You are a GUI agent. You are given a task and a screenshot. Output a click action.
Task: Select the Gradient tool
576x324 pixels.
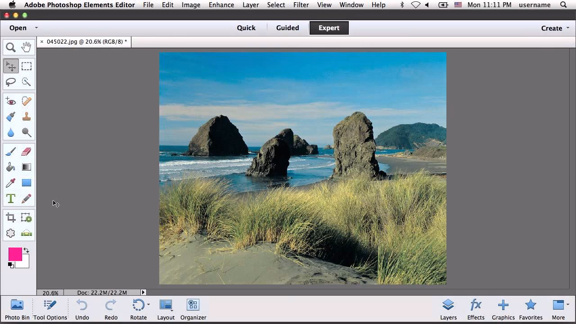click(x=27, y=167)
